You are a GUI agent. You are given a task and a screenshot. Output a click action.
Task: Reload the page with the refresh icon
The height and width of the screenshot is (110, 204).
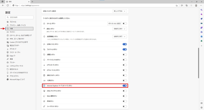[x=8, y=6]
